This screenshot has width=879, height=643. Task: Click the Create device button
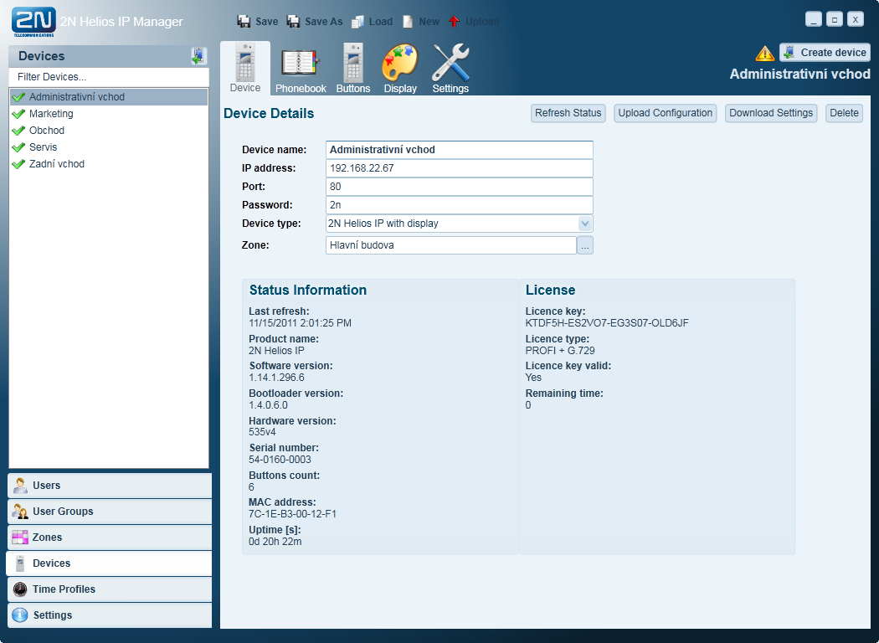click(825, 52)
